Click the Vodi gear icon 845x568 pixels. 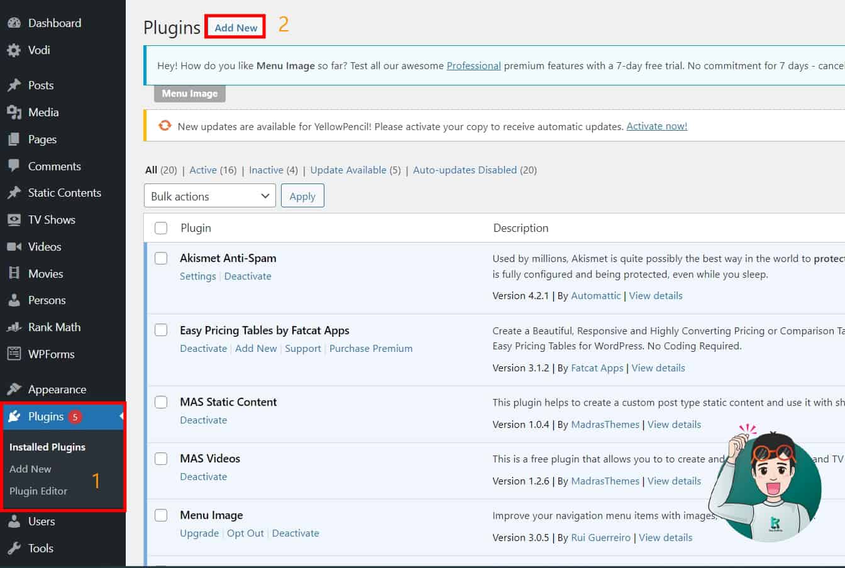tap(14, 50)
